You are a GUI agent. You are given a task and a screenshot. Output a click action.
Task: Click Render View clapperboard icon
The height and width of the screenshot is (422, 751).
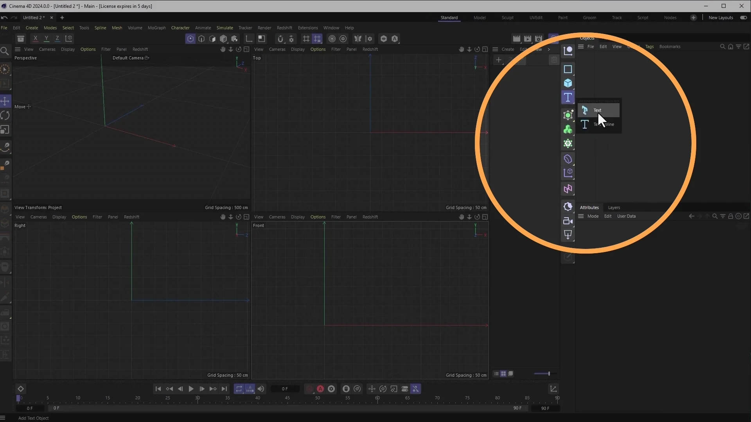click(x=517, y=39)
